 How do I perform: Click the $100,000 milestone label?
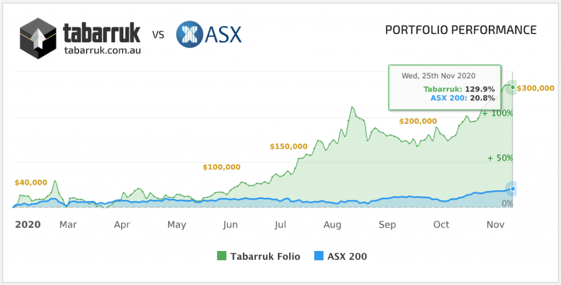221,167
